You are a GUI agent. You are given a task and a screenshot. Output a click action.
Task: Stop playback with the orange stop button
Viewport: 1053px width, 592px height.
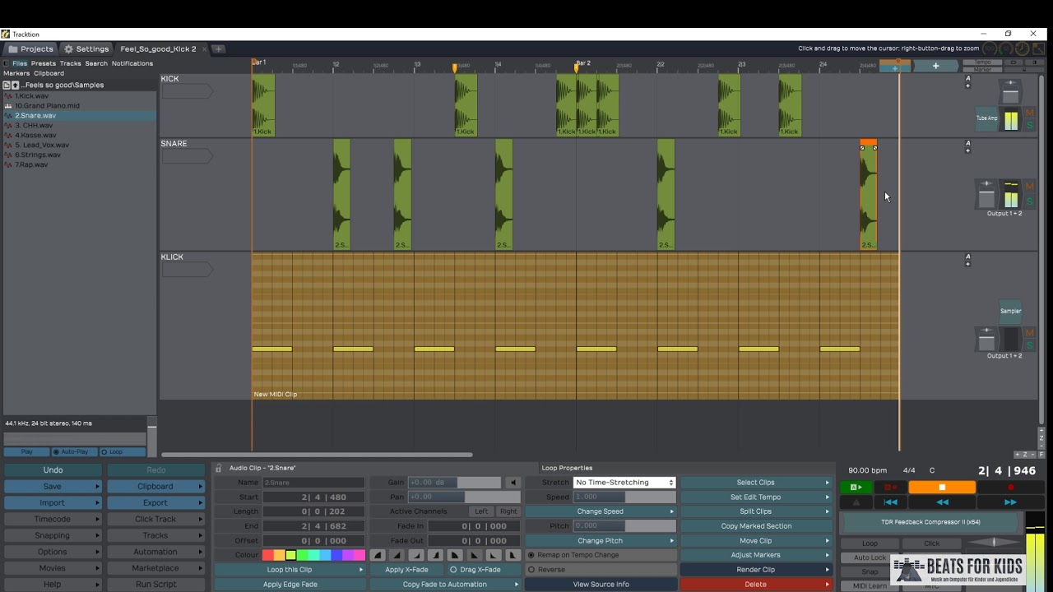coord(942,488)
